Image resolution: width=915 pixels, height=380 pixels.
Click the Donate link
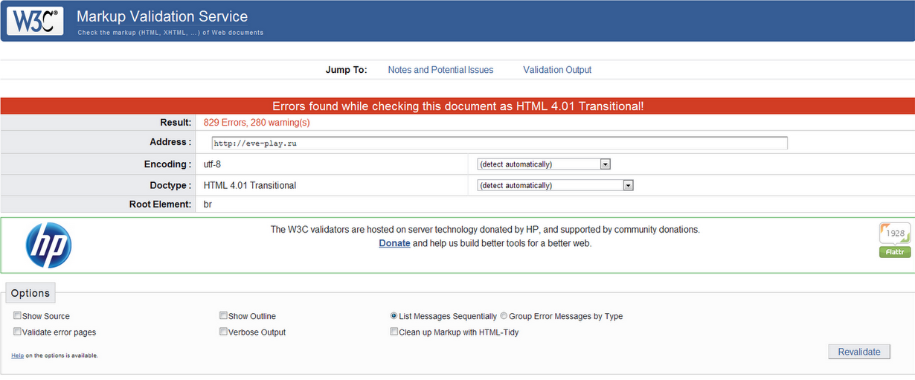394,243
